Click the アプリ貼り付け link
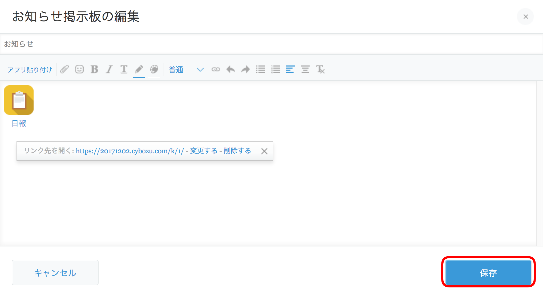543x297 pixels. 30,70
